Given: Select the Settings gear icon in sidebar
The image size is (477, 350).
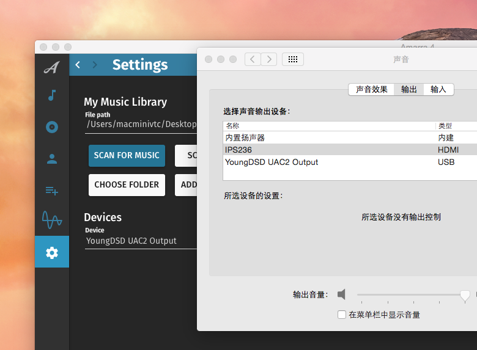Looking at the screenshot, I should 52,252.
